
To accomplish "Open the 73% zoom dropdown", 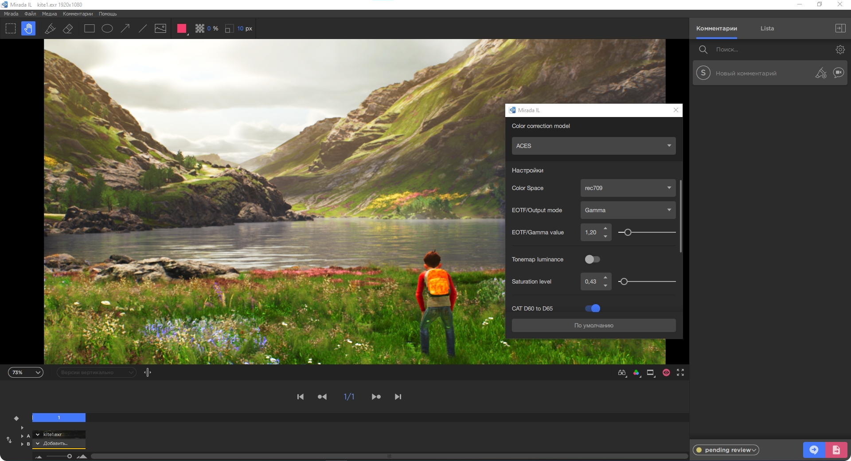I will (26, 372).
